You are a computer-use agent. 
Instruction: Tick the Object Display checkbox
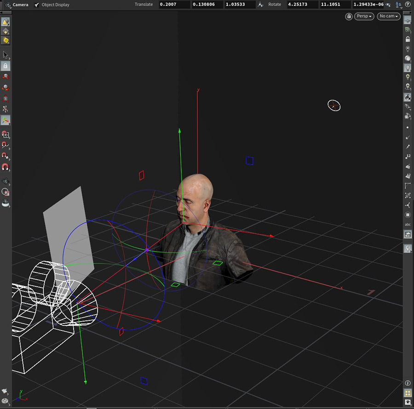(37, 5)
